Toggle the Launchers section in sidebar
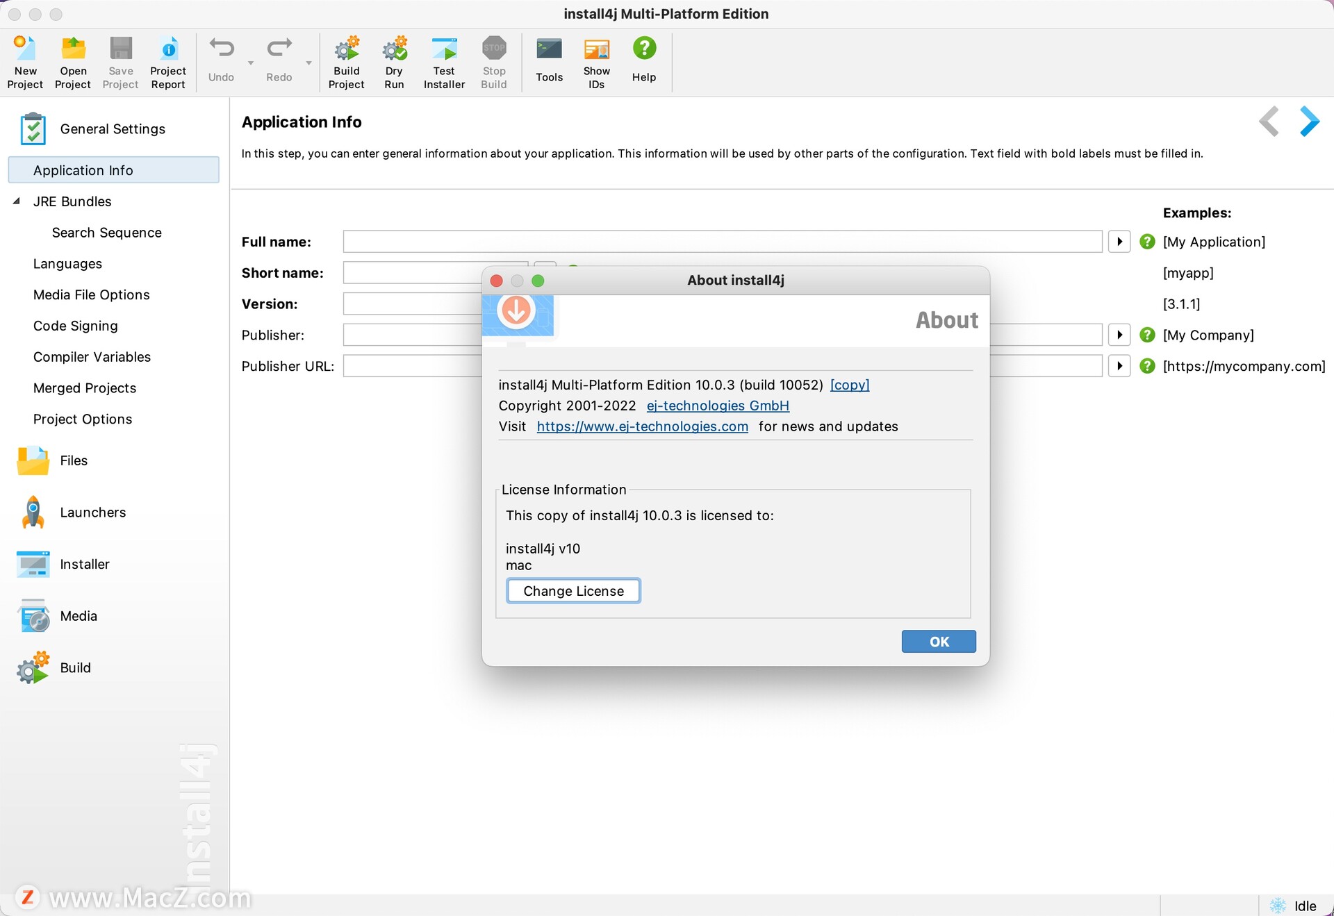 (92, 510)
